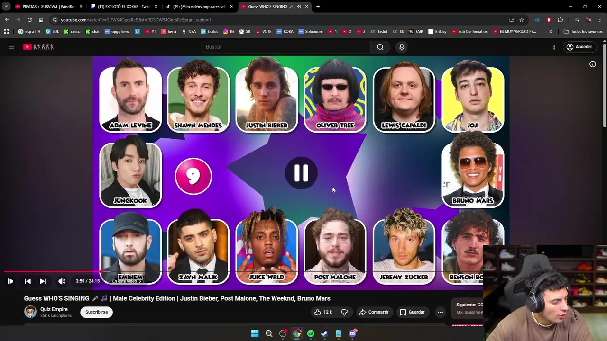
Task: Go to the browser home page
Action: [x=41, y=20]
